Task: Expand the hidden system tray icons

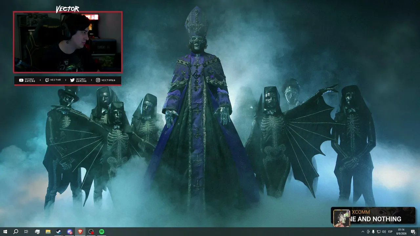Action: [363, 232]
